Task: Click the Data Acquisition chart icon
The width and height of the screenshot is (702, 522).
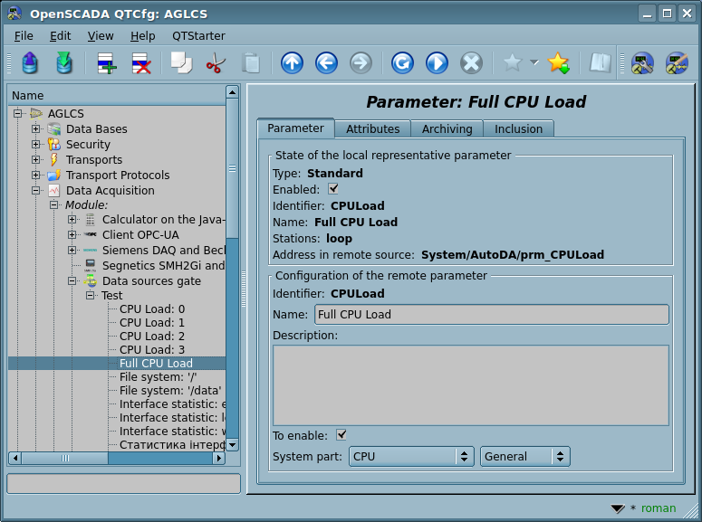Action: 53,191
